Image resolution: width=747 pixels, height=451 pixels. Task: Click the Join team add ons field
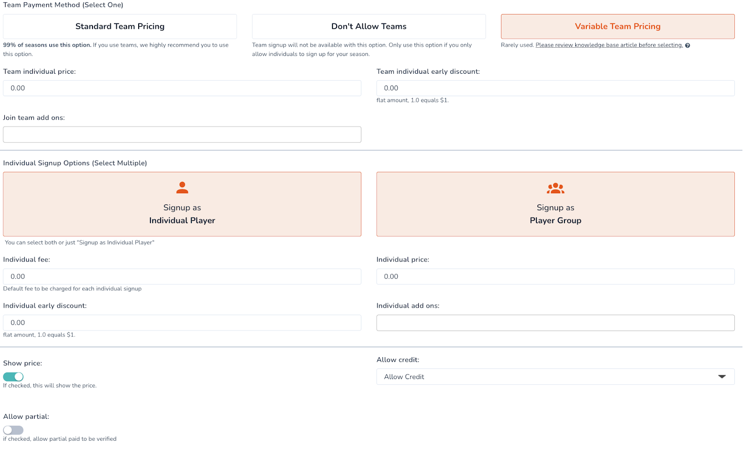[182, 134]
